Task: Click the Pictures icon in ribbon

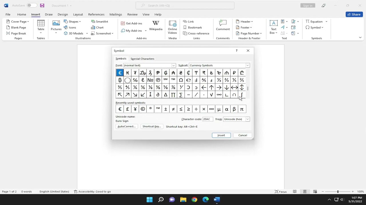Action: point(56,27)
